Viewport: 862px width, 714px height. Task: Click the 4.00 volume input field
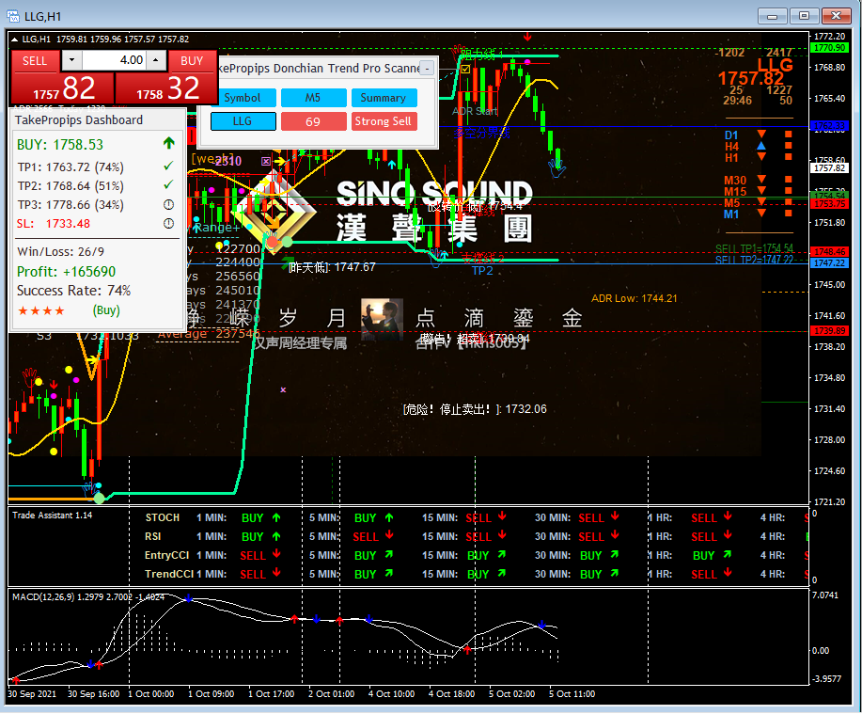click(115, 60)
